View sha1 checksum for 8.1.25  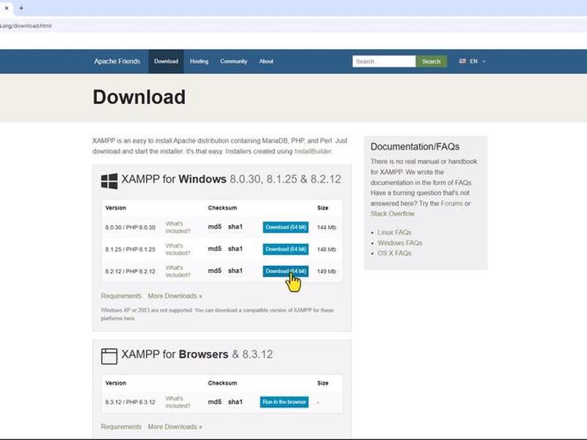click(236, 249)
